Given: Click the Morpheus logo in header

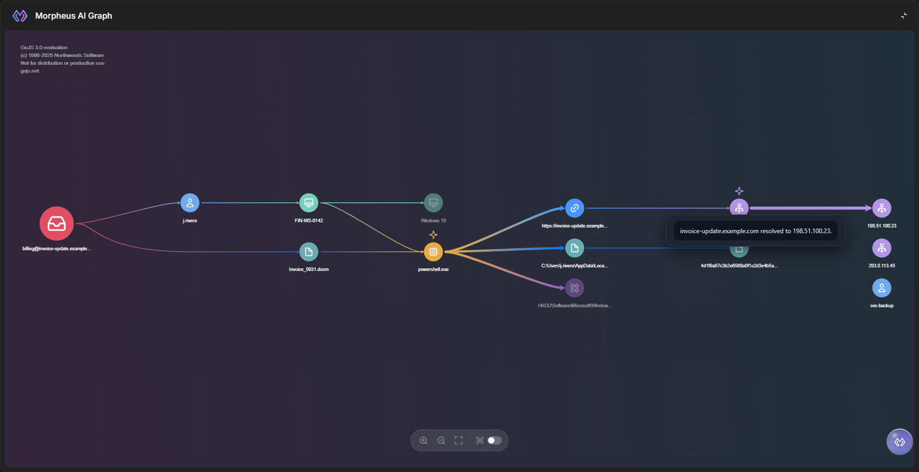Looking at the screenshot, I should tap(20, 16).
